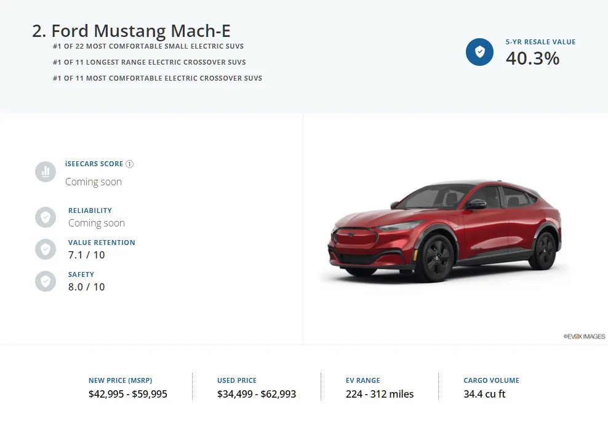The image size is (608, 421).
Task: Click the 5-YR RESALE VALUE label
Action: click(540, 42)
